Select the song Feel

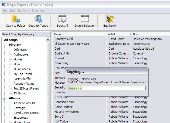pyautogui.click(x=57, y=73)
